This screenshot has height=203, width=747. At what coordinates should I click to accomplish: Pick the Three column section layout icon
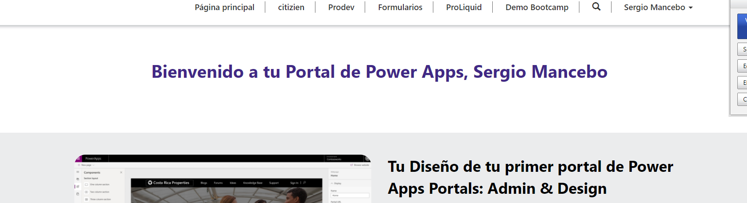(x=86, y=199)
